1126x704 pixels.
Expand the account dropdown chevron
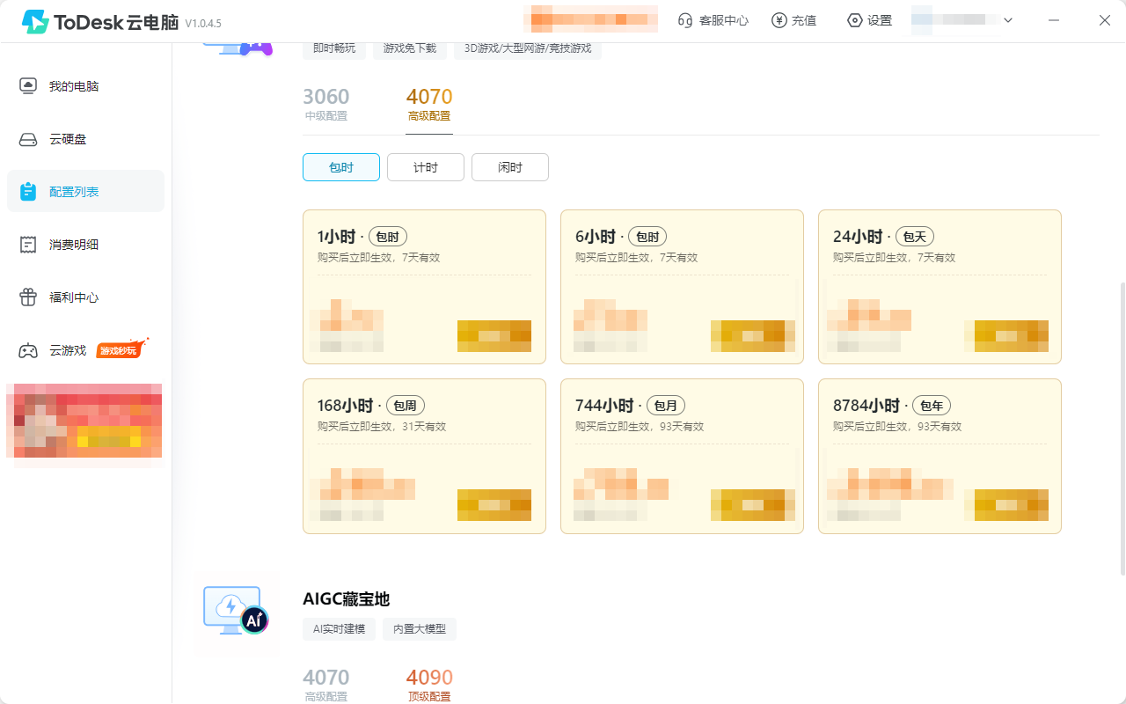coord(1008,20)
